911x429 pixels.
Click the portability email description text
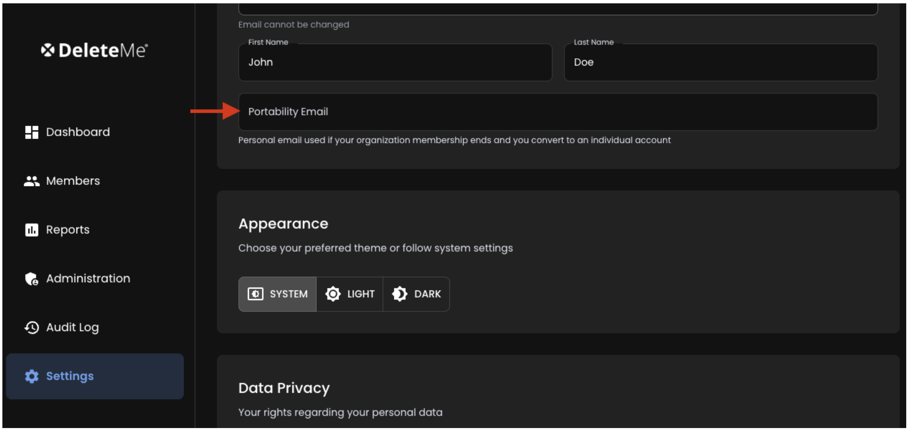[455, 140]
